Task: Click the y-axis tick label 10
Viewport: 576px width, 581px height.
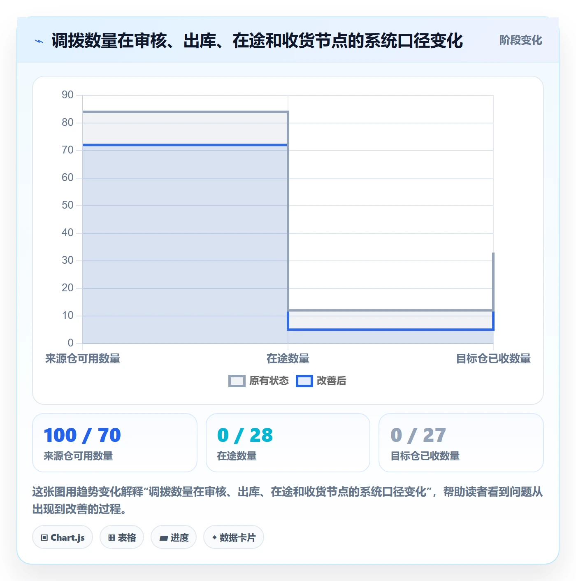Action: [67, 316]
